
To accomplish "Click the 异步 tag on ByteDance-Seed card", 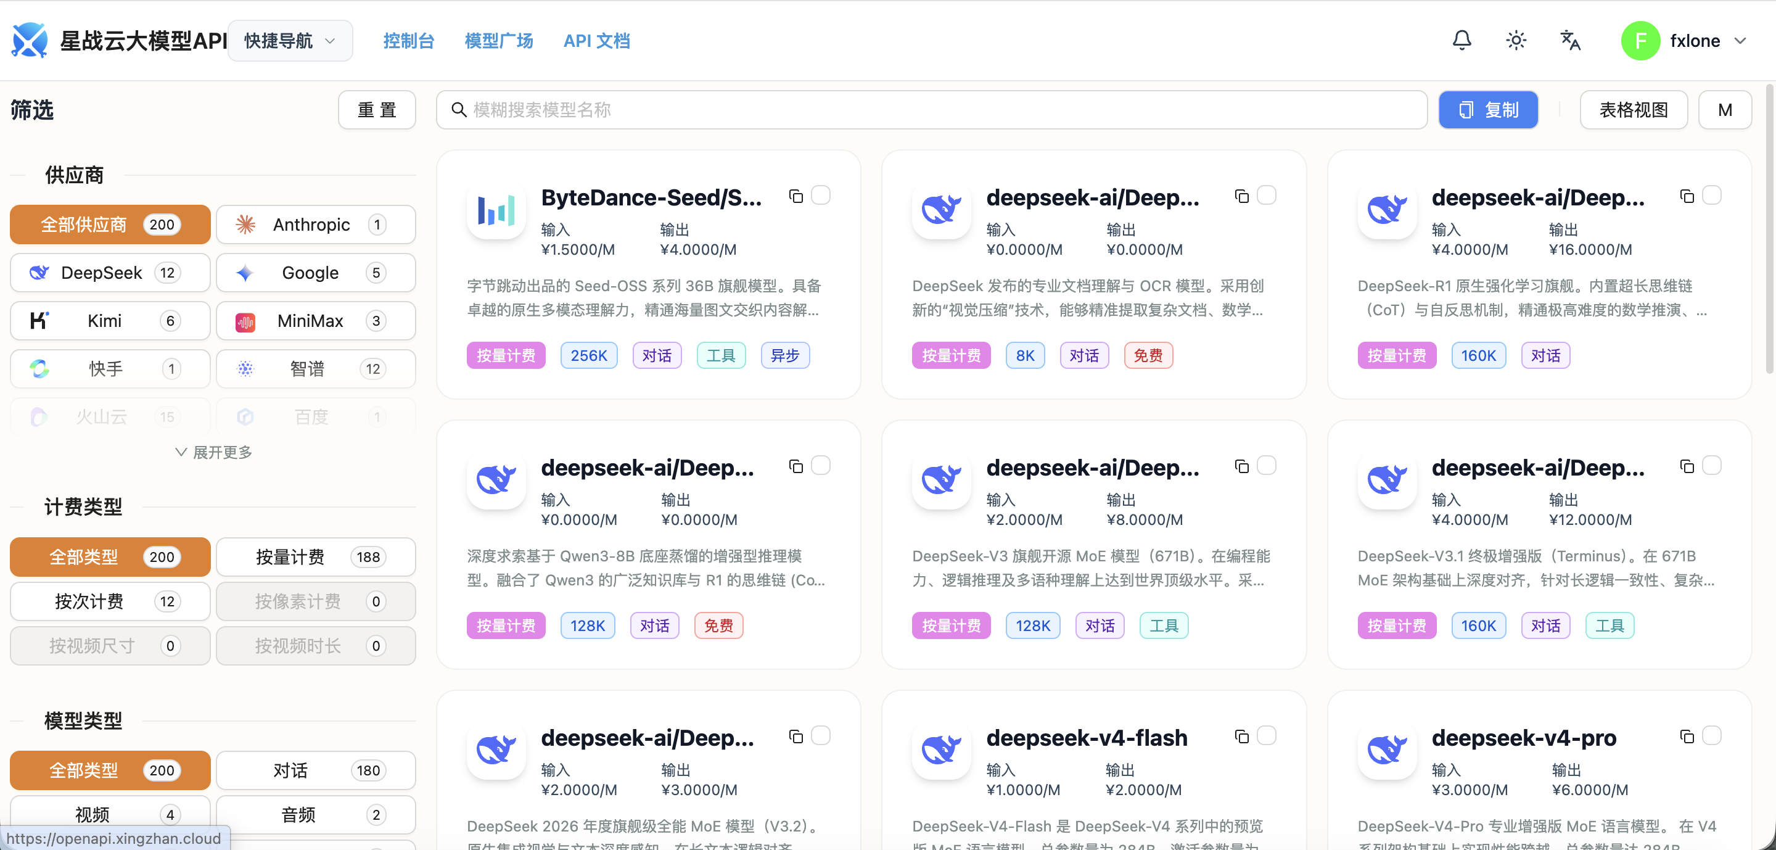I will pyautogui.click(x=784, y=356).
